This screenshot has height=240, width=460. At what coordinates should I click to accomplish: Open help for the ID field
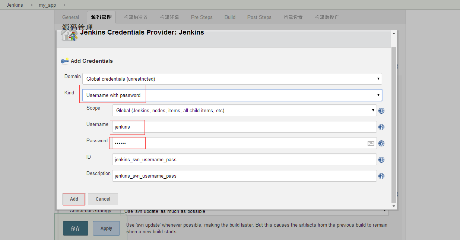pyautogui.click(x=381, y=160)
